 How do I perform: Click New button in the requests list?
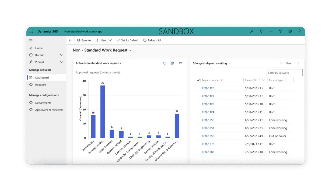(x=285, y=63)
